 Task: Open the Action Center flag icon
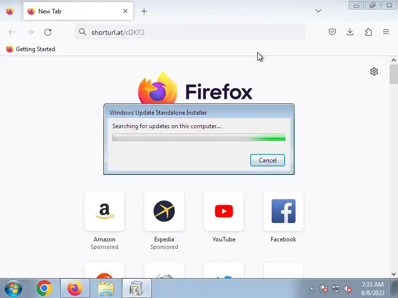coord(323,289)
